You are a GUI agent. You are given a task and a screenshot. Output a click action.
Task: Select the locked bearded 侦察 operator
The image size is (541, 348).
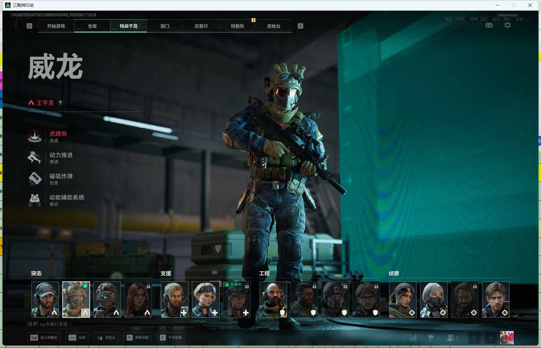[x=465, y=299]
